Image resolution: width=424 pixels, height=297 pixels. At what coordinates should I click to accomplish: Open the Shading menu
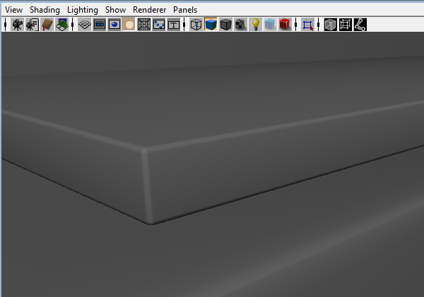[x=45, y=10]
